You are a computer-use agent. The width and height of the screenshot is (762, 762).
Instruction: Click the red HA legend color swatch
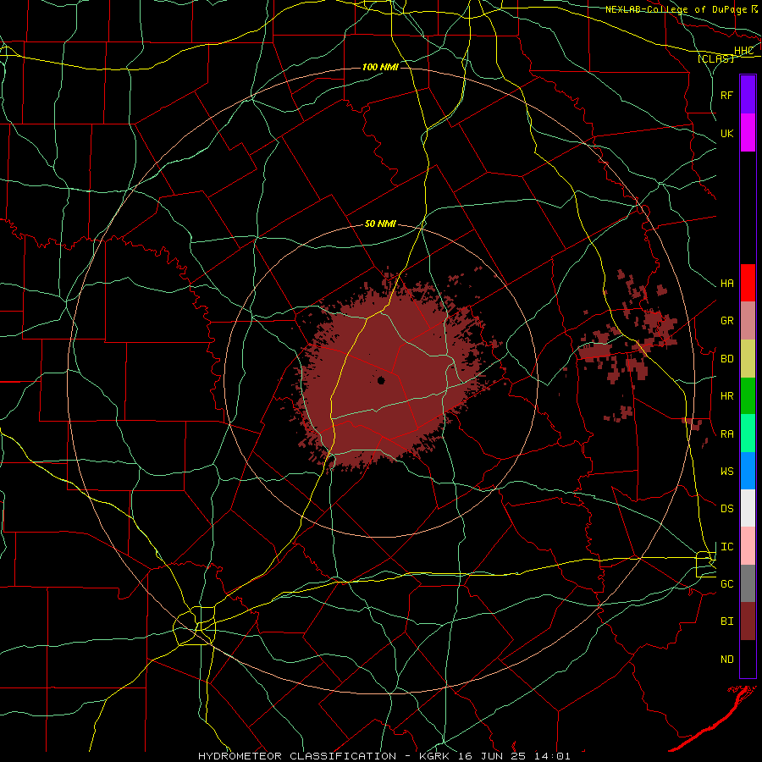(x=748, y=283)
